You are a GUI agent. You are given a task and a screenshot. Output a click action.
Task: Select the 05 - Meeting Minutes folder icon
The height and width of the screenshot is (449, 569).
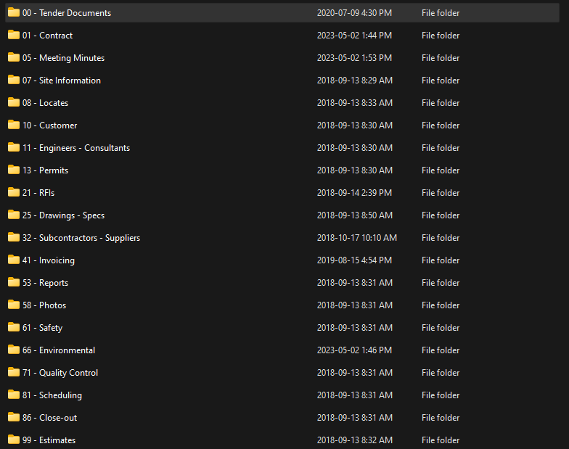pyautogui.click(x=14, y=58)
